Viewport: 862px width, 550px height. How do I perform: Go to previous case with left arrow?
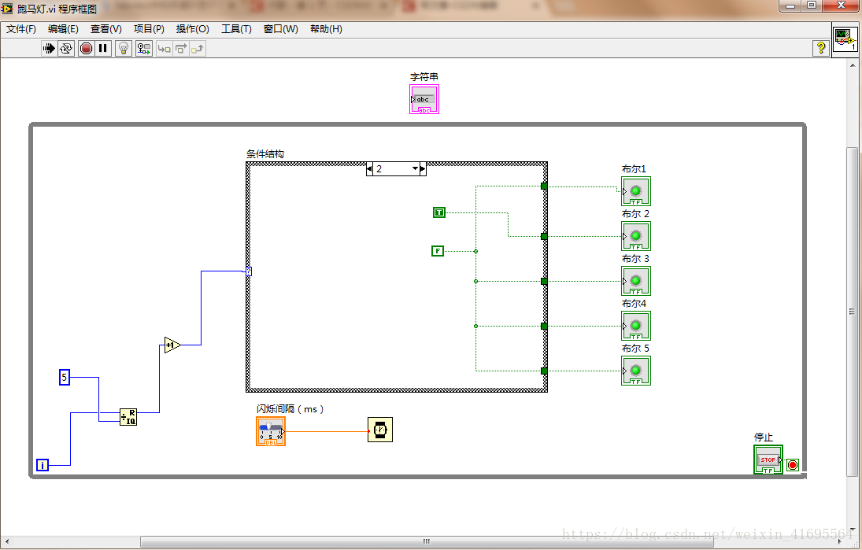pos(369,168)
